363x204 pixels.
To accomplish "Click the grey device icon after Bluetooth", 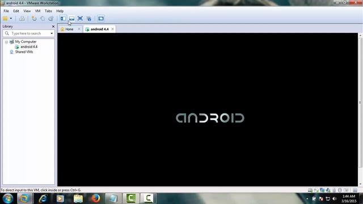I will point(346,190).
